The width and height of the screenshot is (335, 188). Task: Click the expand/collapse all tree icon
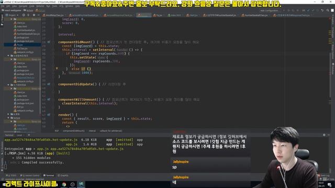(x=28, y=15)
